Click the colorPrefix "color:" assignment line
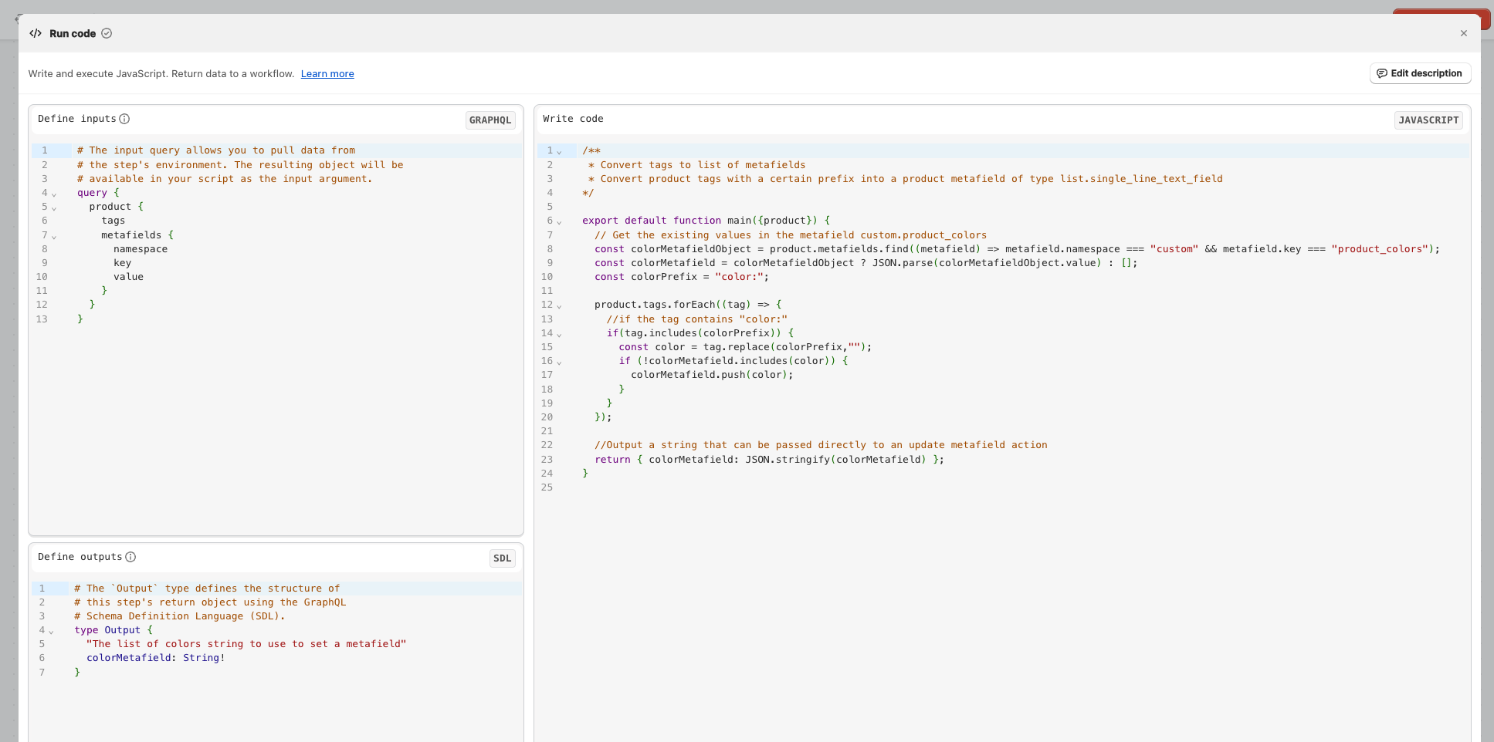 click(x=682, y=277)
